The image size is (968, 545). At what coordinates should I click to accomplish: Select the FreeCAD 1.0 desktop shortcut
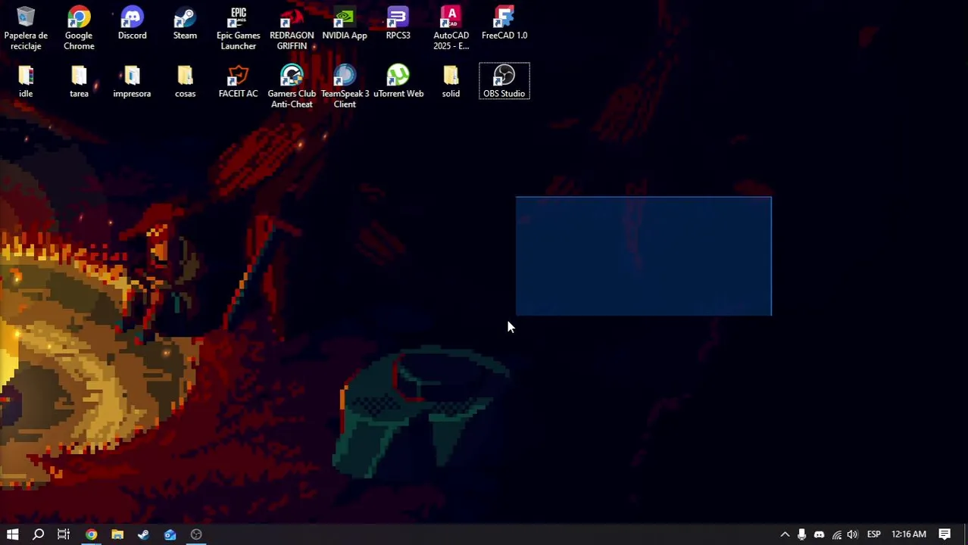[x=504, y=23]
